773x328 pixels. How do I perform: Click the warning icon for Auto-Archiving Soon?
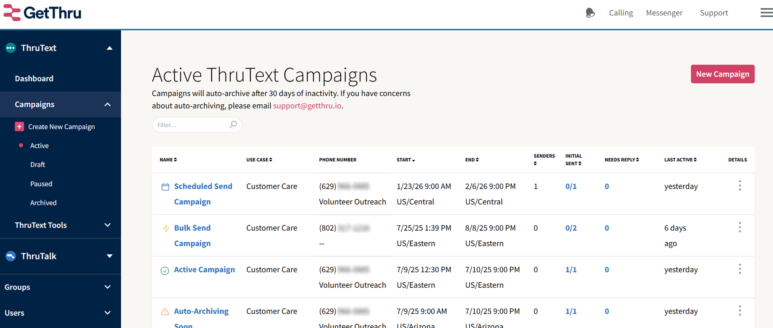pyautogui.click(x=165, y=311)
